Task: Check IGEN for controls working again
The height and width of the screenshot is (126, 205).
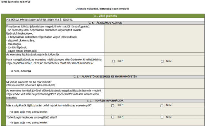Action: click(x=114, y=61)
